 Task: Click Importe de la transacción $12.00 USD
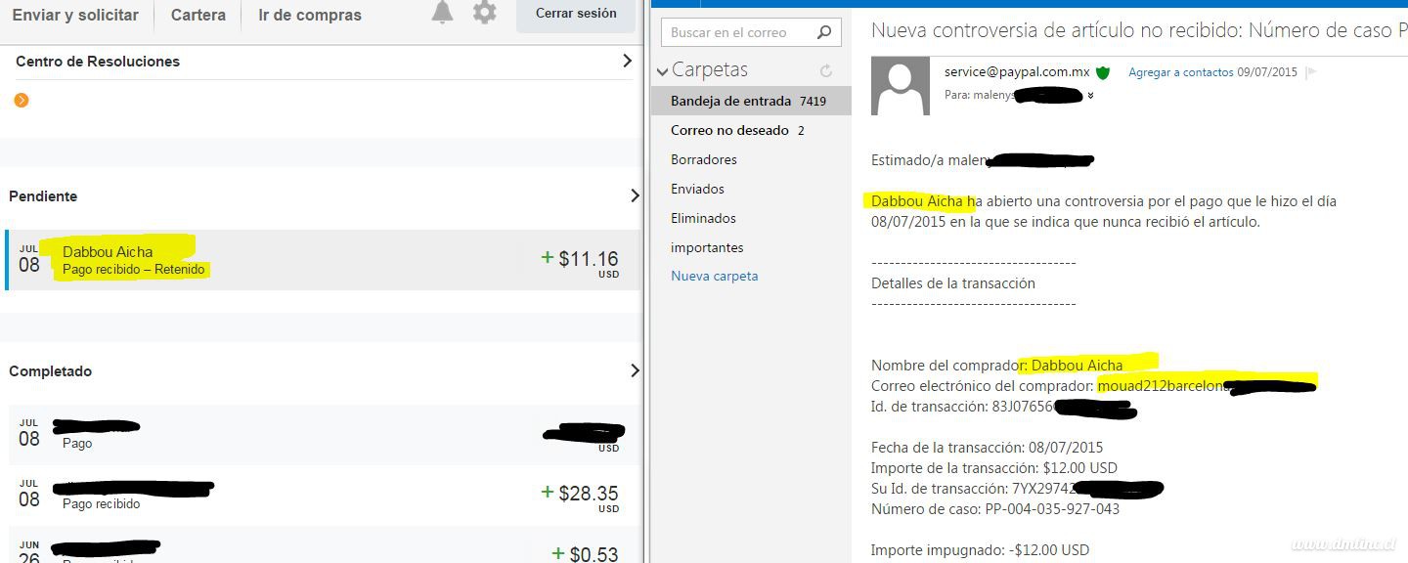(x=994, y=467)
